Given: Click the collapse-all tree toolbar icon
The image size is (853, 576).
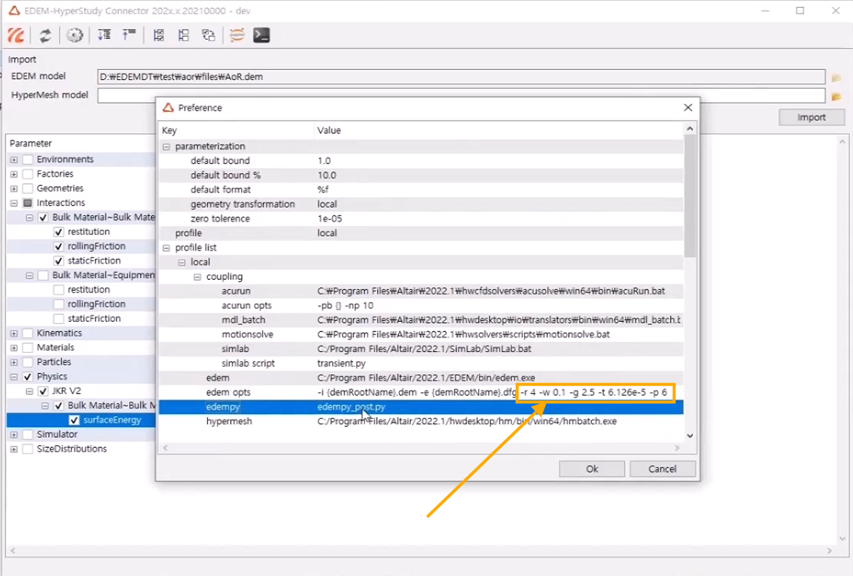Looking at the screenshot, I should (x=128, y=35).
